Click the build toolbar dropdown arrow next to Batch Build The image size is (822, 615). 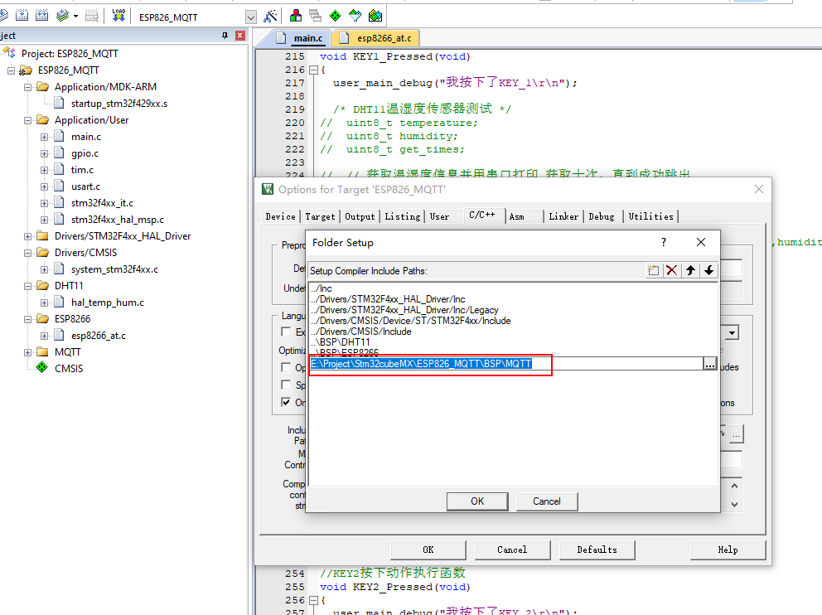(76, 17)
